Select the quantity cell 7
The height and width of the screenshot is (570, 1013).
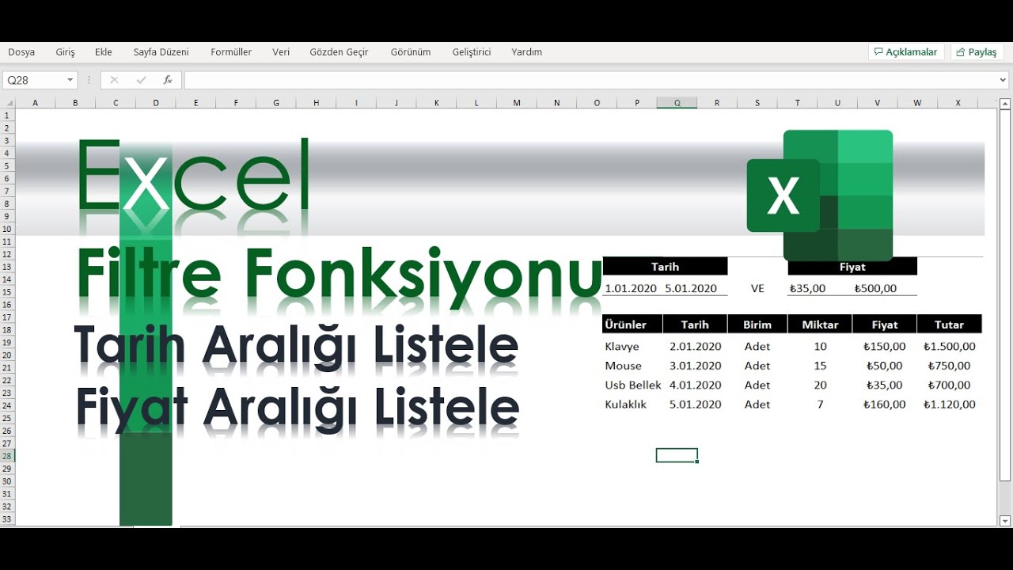pos(820,405)
